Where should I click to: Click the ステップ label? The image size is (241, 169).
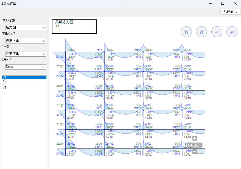[x=6, y=60]
